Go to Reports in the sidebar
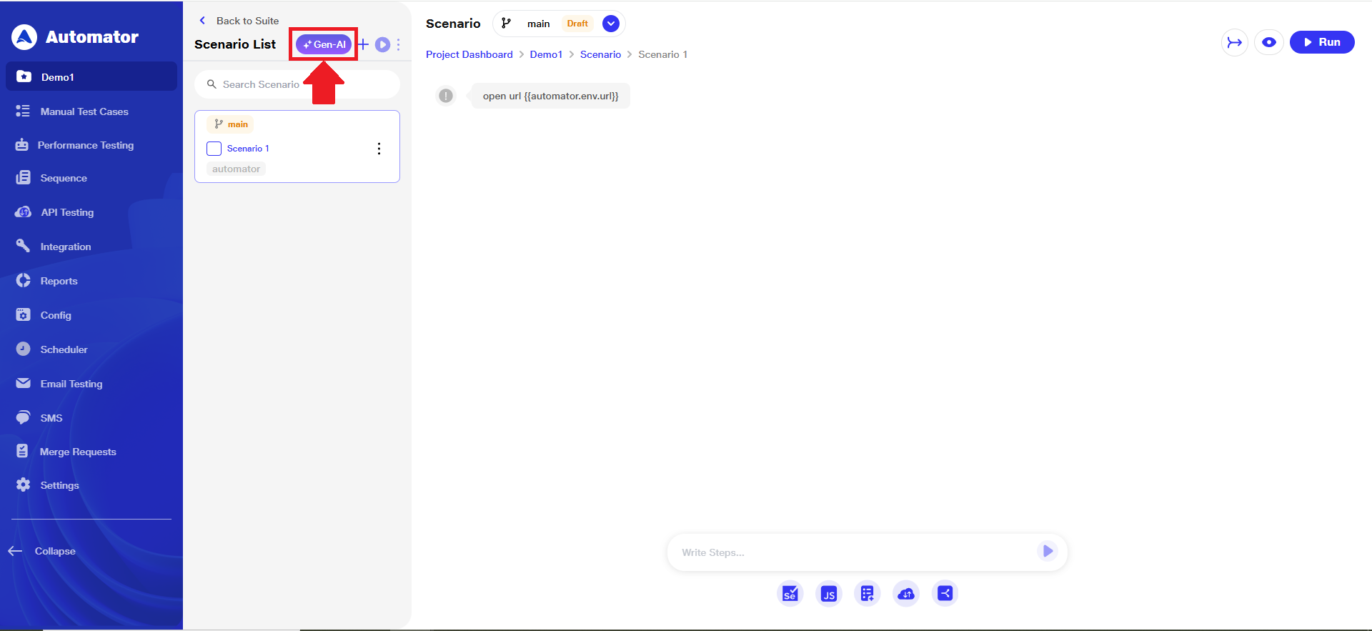 click(59, 281)
